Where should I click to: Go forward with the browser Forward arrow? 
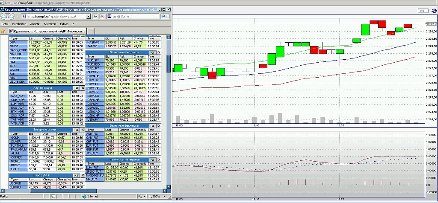[x=12, y=16]
